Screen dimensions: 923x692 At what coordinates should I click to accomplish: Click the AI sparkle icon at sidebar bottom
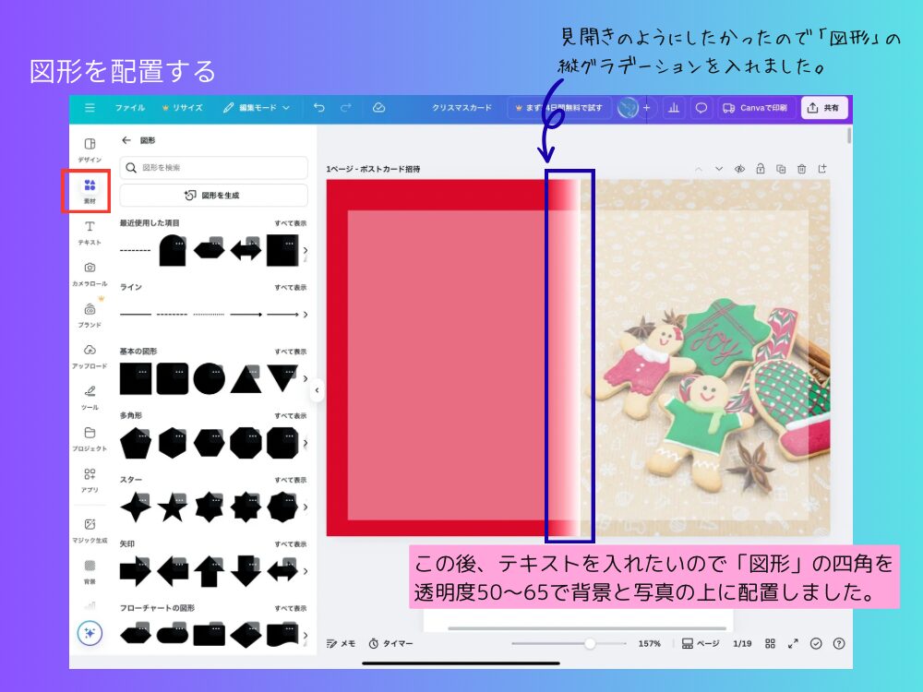click(x=89, y=633)
